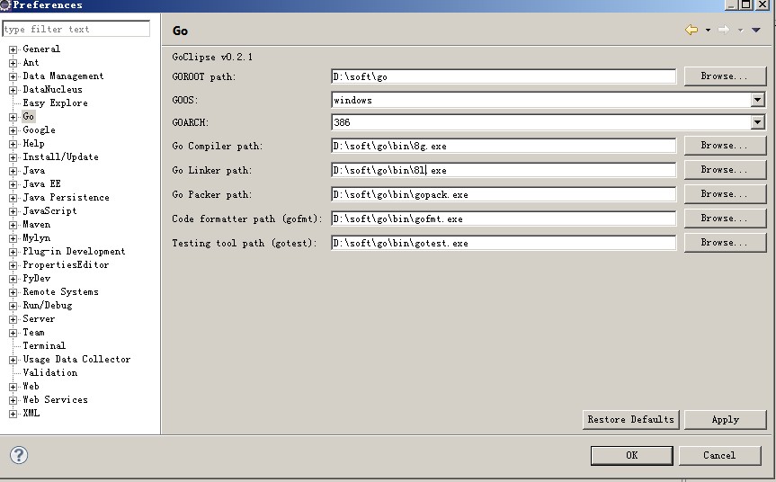Click the back navigation arrow icon

point(691,31)
